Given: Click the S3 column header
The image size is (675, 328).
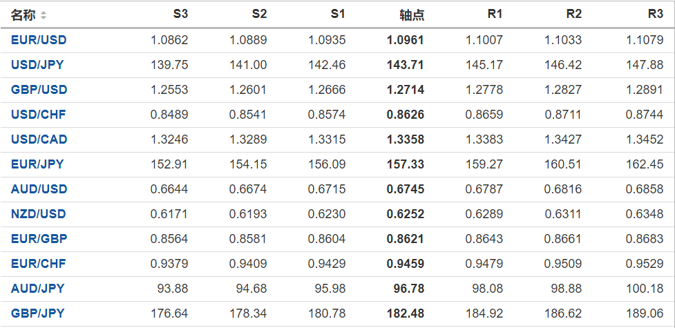Looking at the screenshot, I should 180,15.
